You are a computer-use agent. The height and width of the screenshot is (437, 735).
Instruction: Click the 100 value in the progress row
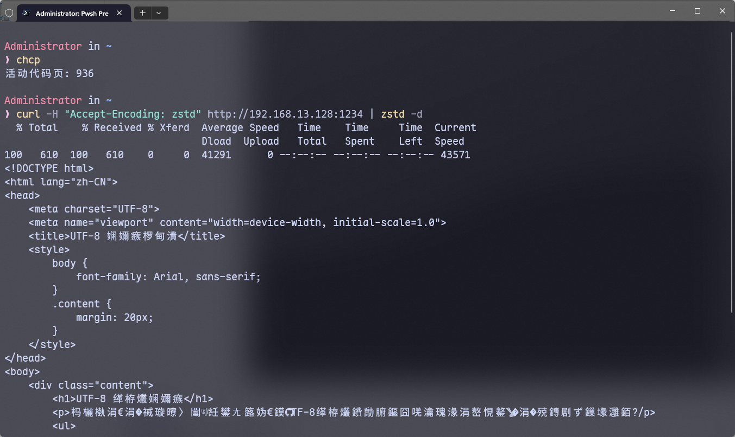click(x=13, y=155)
